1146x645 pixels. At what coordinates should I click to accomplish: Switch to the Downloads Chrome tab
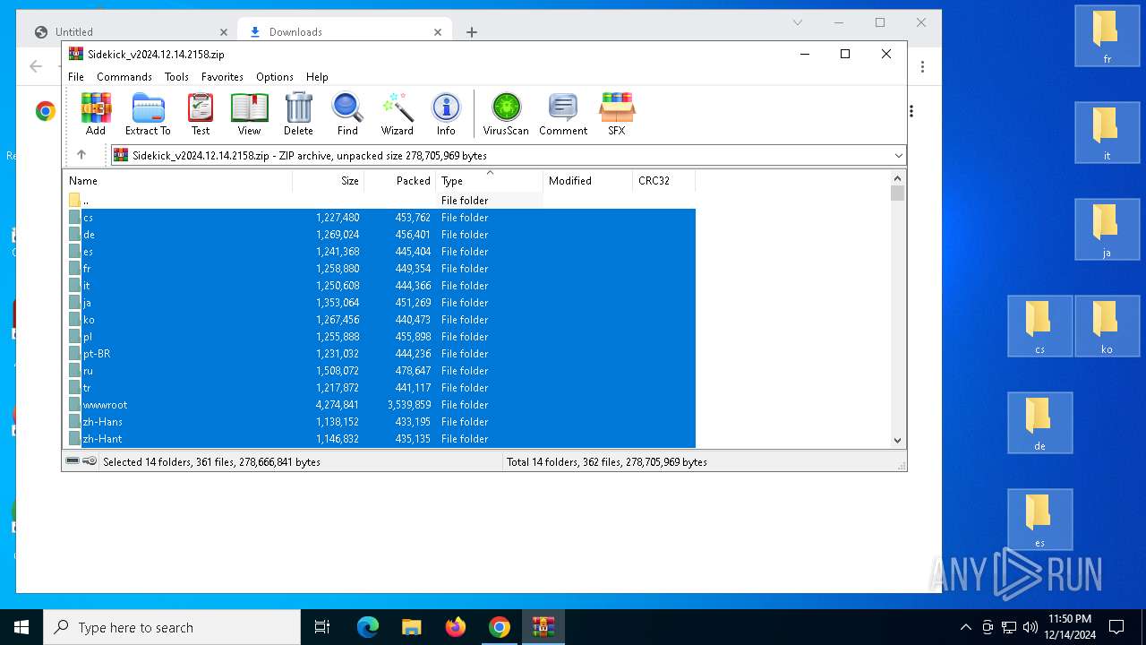click(x=343, y=31)
